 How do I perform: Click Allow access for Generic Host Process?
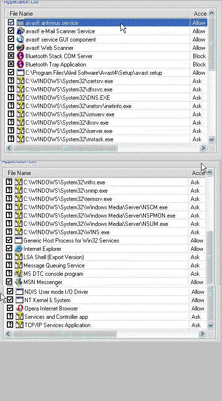click(197, 241)
